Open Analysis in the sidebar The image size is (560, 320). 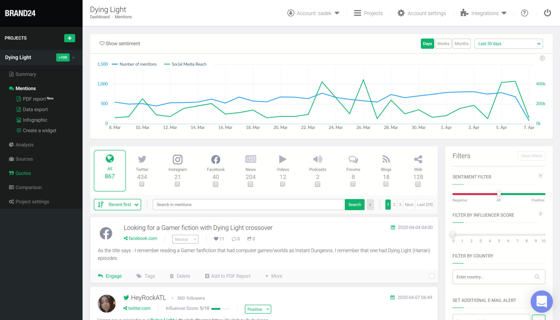pyautogui.click(x=24, y=145)
